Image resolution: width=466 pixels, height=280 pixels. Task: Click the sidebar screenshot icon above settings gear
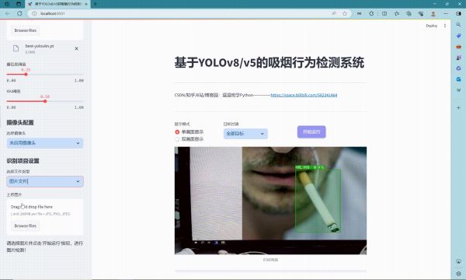(458, 261)
